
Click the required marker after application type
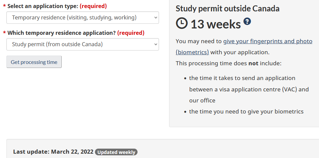93,6
